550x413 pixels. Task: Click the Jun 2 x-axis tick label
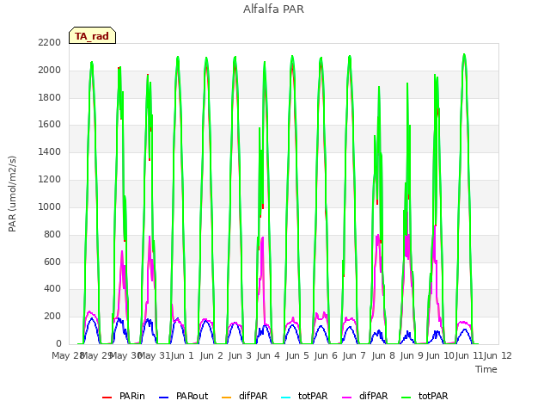[211, 355]
